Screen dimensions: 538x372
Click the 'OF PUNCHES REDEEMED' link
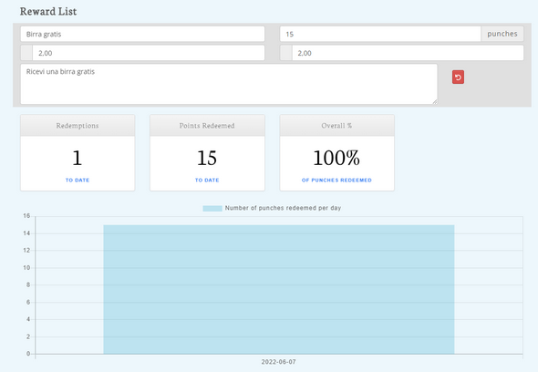point(336,181)
